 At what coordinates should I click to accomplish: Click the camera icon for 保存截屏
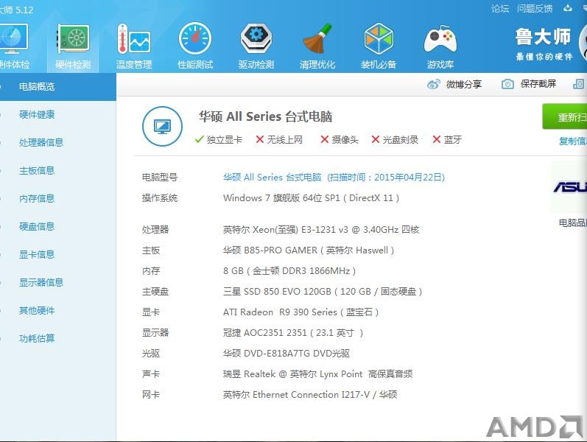pos(507,84)
